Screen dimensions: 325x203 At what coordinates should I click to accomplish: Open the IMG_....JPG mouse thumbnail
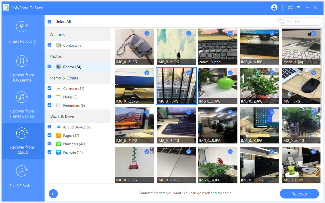coord(301,86)
